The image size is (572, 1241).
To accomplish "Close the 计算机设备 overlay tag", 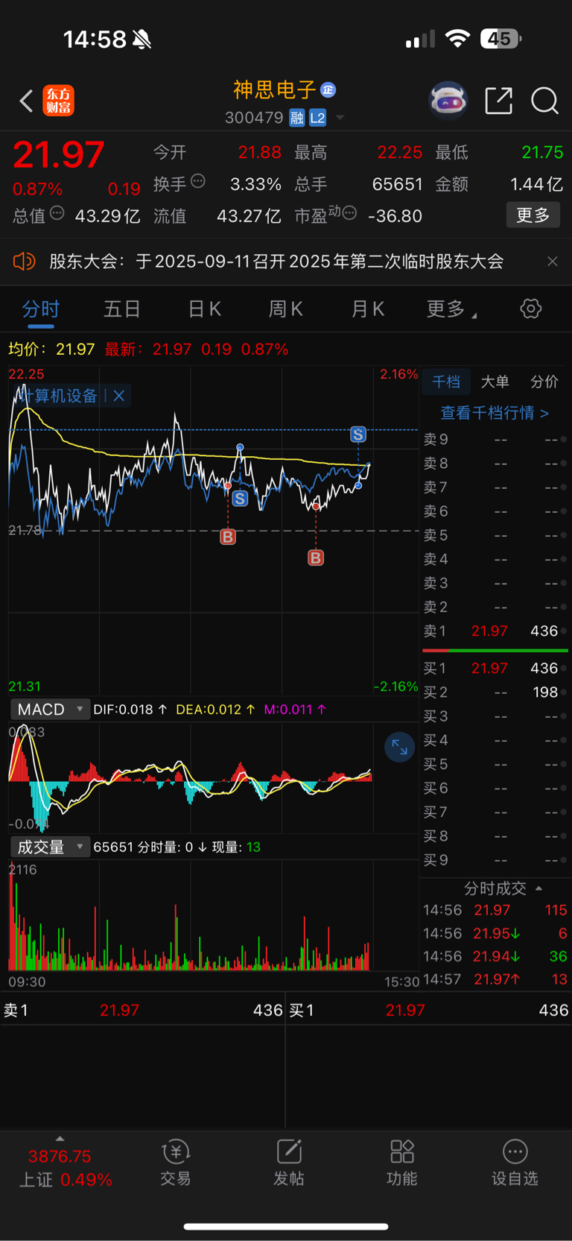I will (x=118, y=396).
